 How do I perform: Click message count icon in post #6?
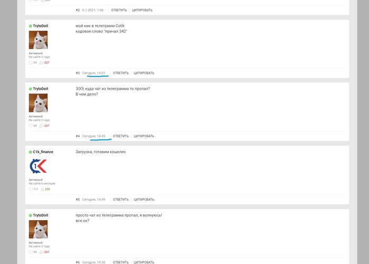pos(31,252)
